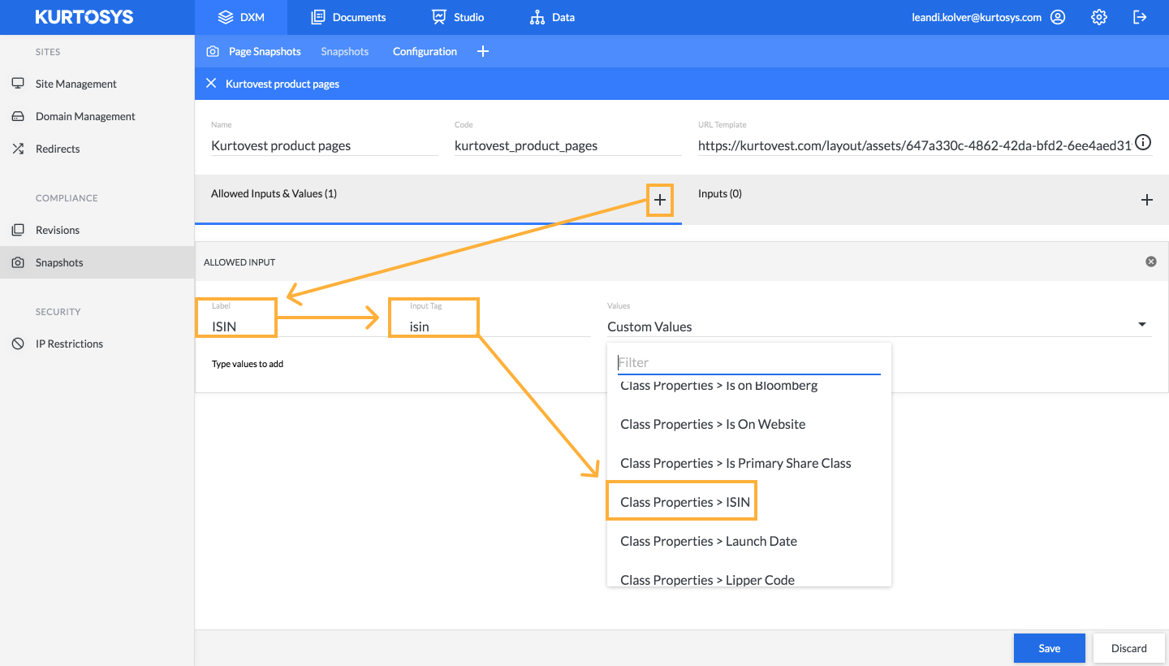Select Allowed Inputs & Values (1) tab
1169x666 pixels.
pos(438,200)
